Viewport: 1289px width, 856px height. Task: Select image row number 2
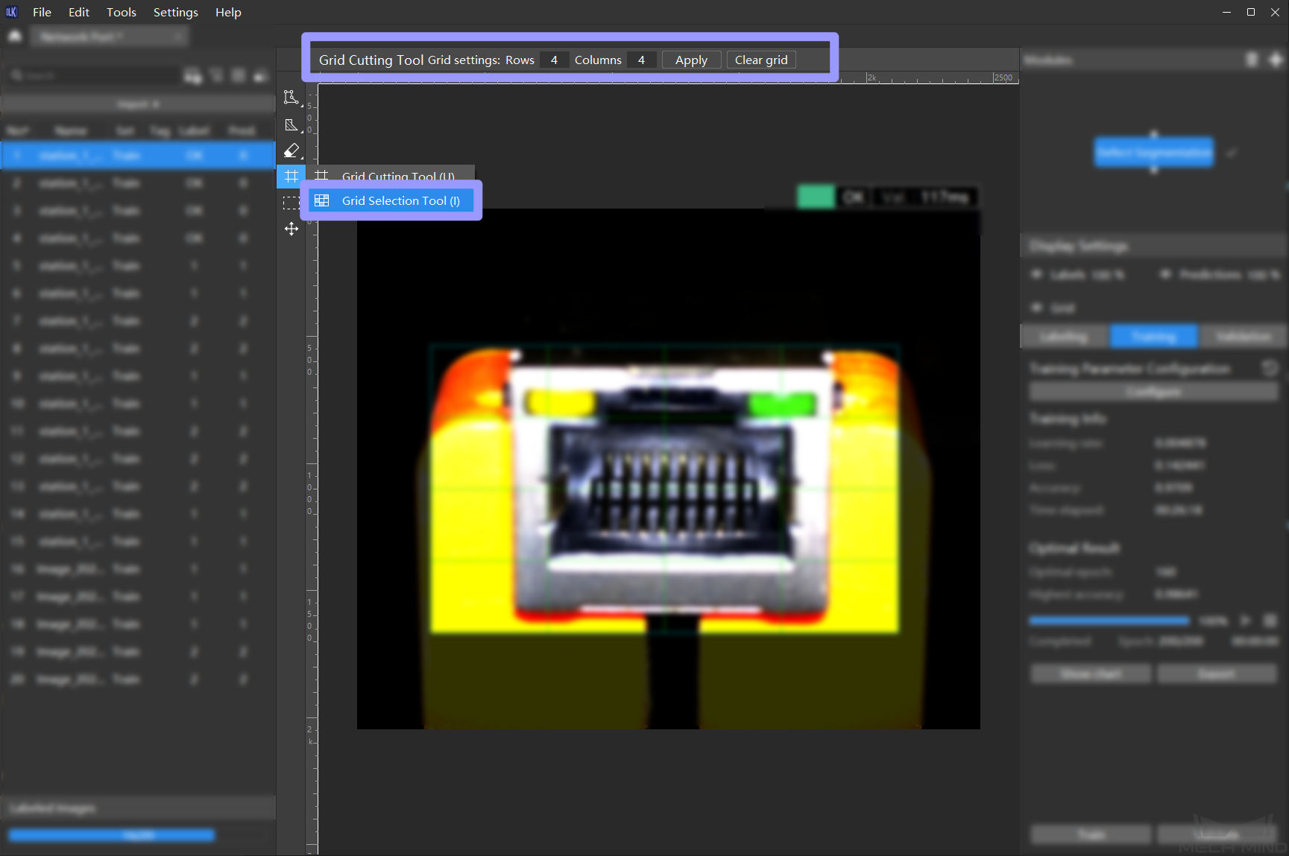[x=138, y=183]
